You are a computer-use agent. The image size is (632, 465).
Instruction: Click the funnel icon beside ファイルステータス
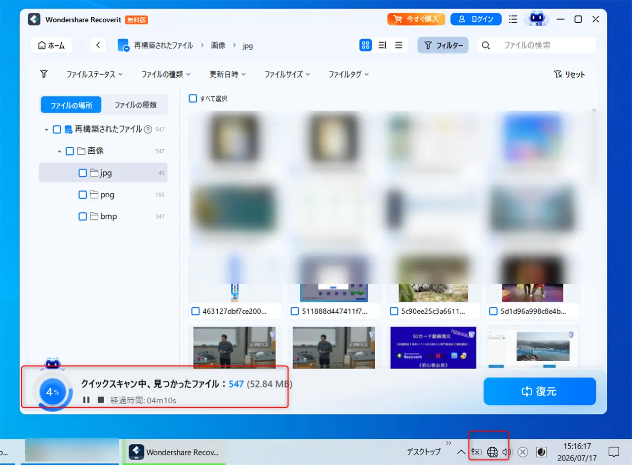pyautogui.click(x=44, y=74)
